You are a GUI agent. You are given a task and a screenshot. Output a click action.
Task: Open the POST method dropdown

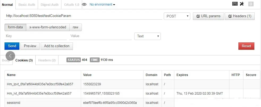(177, 16)
